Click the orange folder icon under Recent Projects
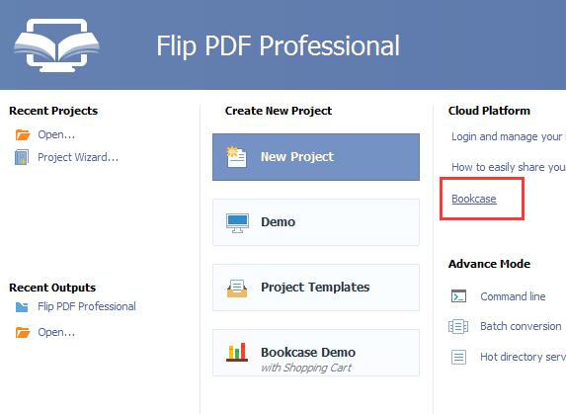 pos(23,134)
